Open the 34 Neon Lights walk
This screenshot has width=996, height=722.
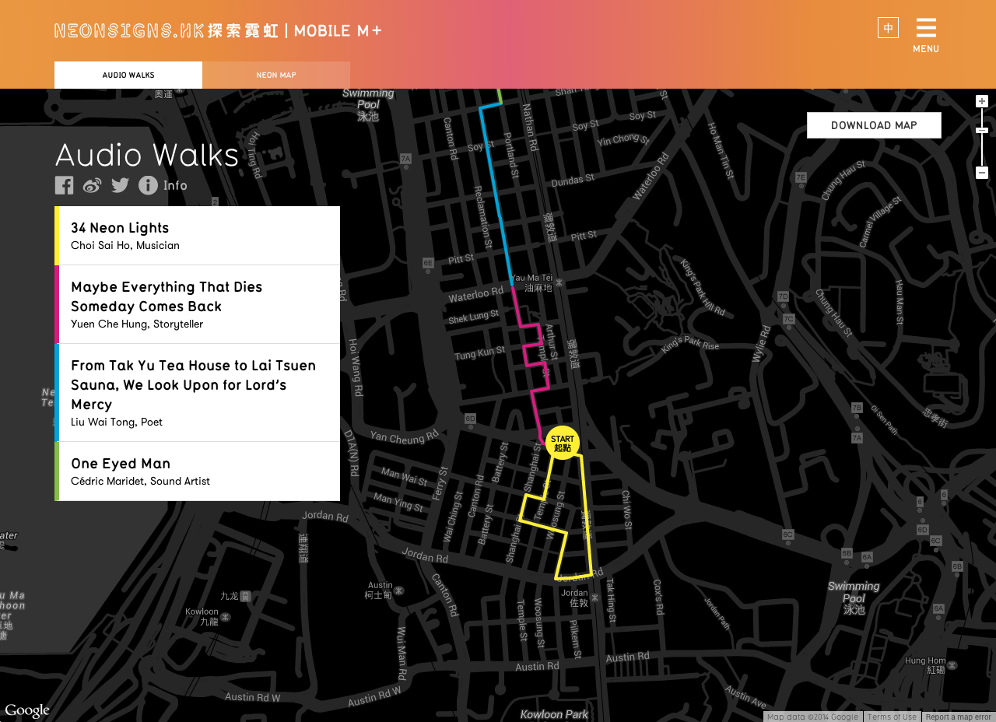coord(198,236)
